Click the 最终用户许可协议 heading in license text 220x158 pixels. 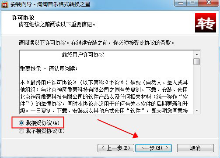pyautogui.click(x=83, y=54)
